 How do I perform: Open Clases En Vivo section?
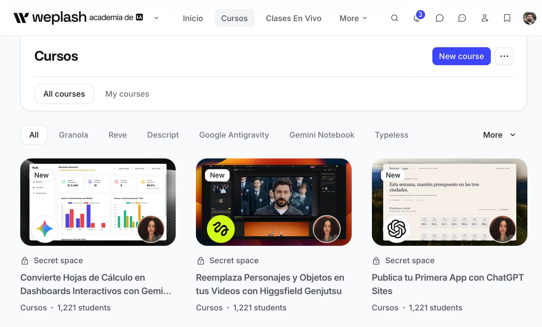click(293, 18)
